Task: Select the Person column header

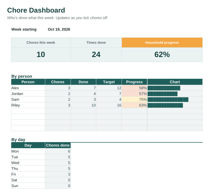Action: coord(28,82)
